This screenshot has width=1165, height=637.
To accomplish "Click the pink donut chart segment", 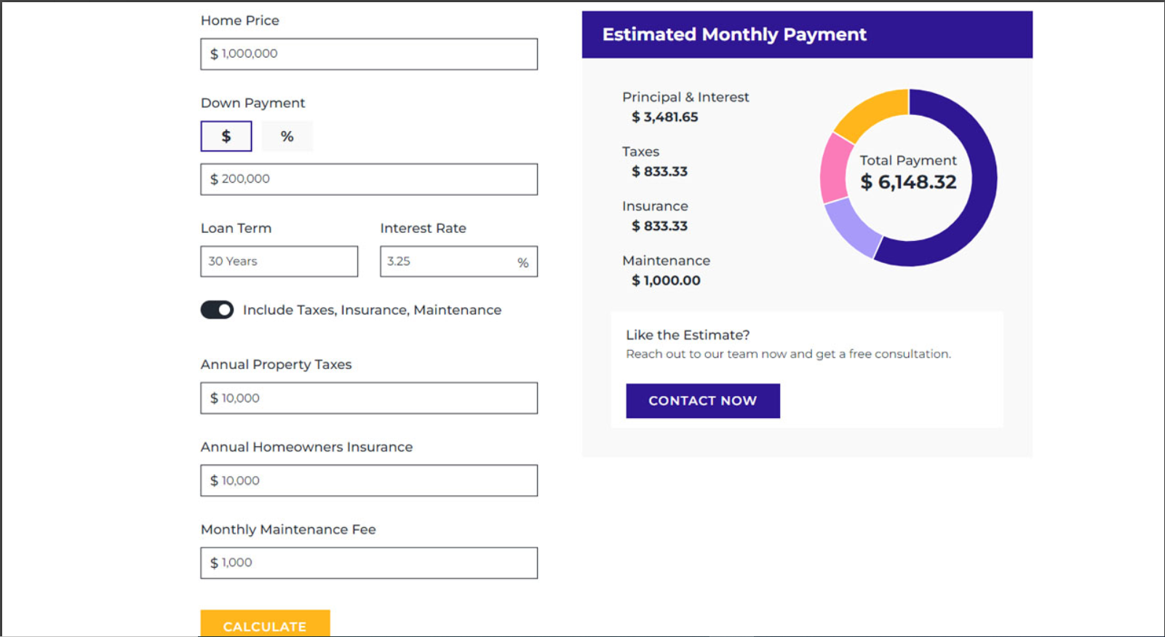I will (834, 169).
